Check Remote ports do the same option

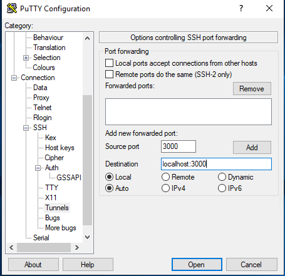pos(109,74)
